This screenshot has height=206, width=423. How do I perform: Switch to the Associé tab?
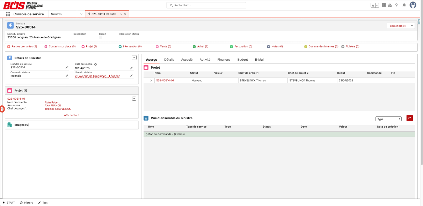pos(187,60)
